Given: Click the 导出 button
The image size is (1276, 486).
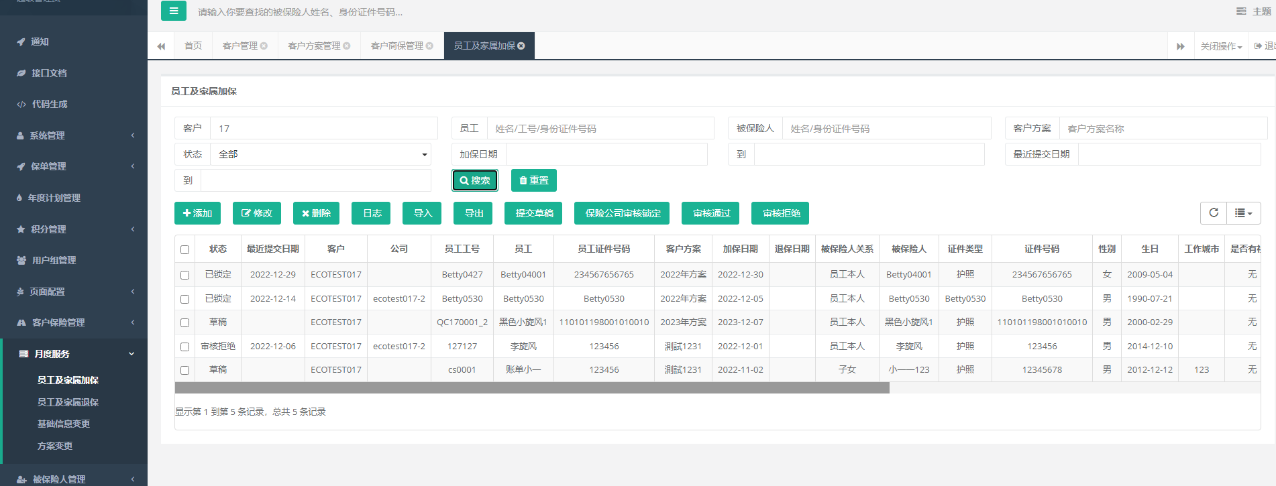Looking at the screenshot, I should [x=474, y=213].
